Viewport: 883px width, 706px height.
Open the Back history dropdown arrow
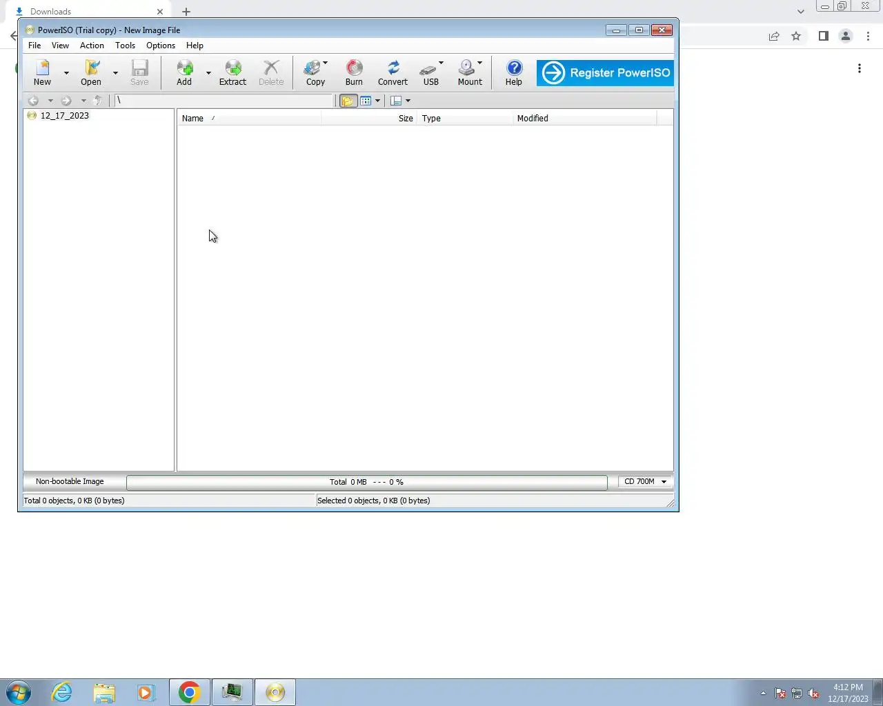point(50,101)
